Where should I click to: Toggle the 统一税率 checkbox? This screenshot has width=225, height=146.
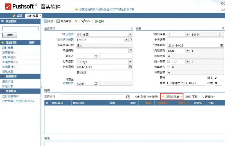[168, 61]
